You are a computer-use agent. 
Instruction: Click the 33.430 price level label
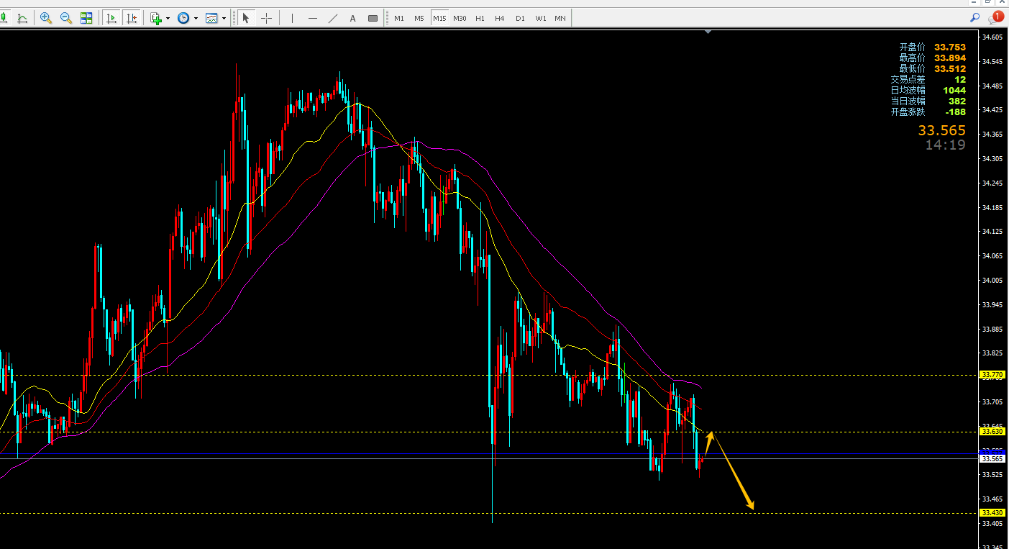(x=992, y=513)
